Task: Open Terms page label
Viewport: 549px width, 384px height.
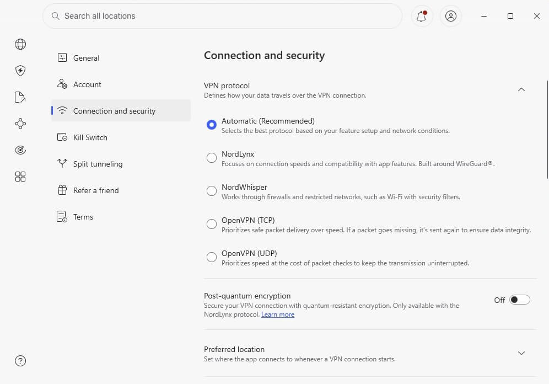Action: [x=83, y=217]
